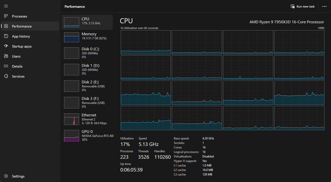331x182 pixels.
Task: Click the App history clock icon
Action: click(6, 36)
